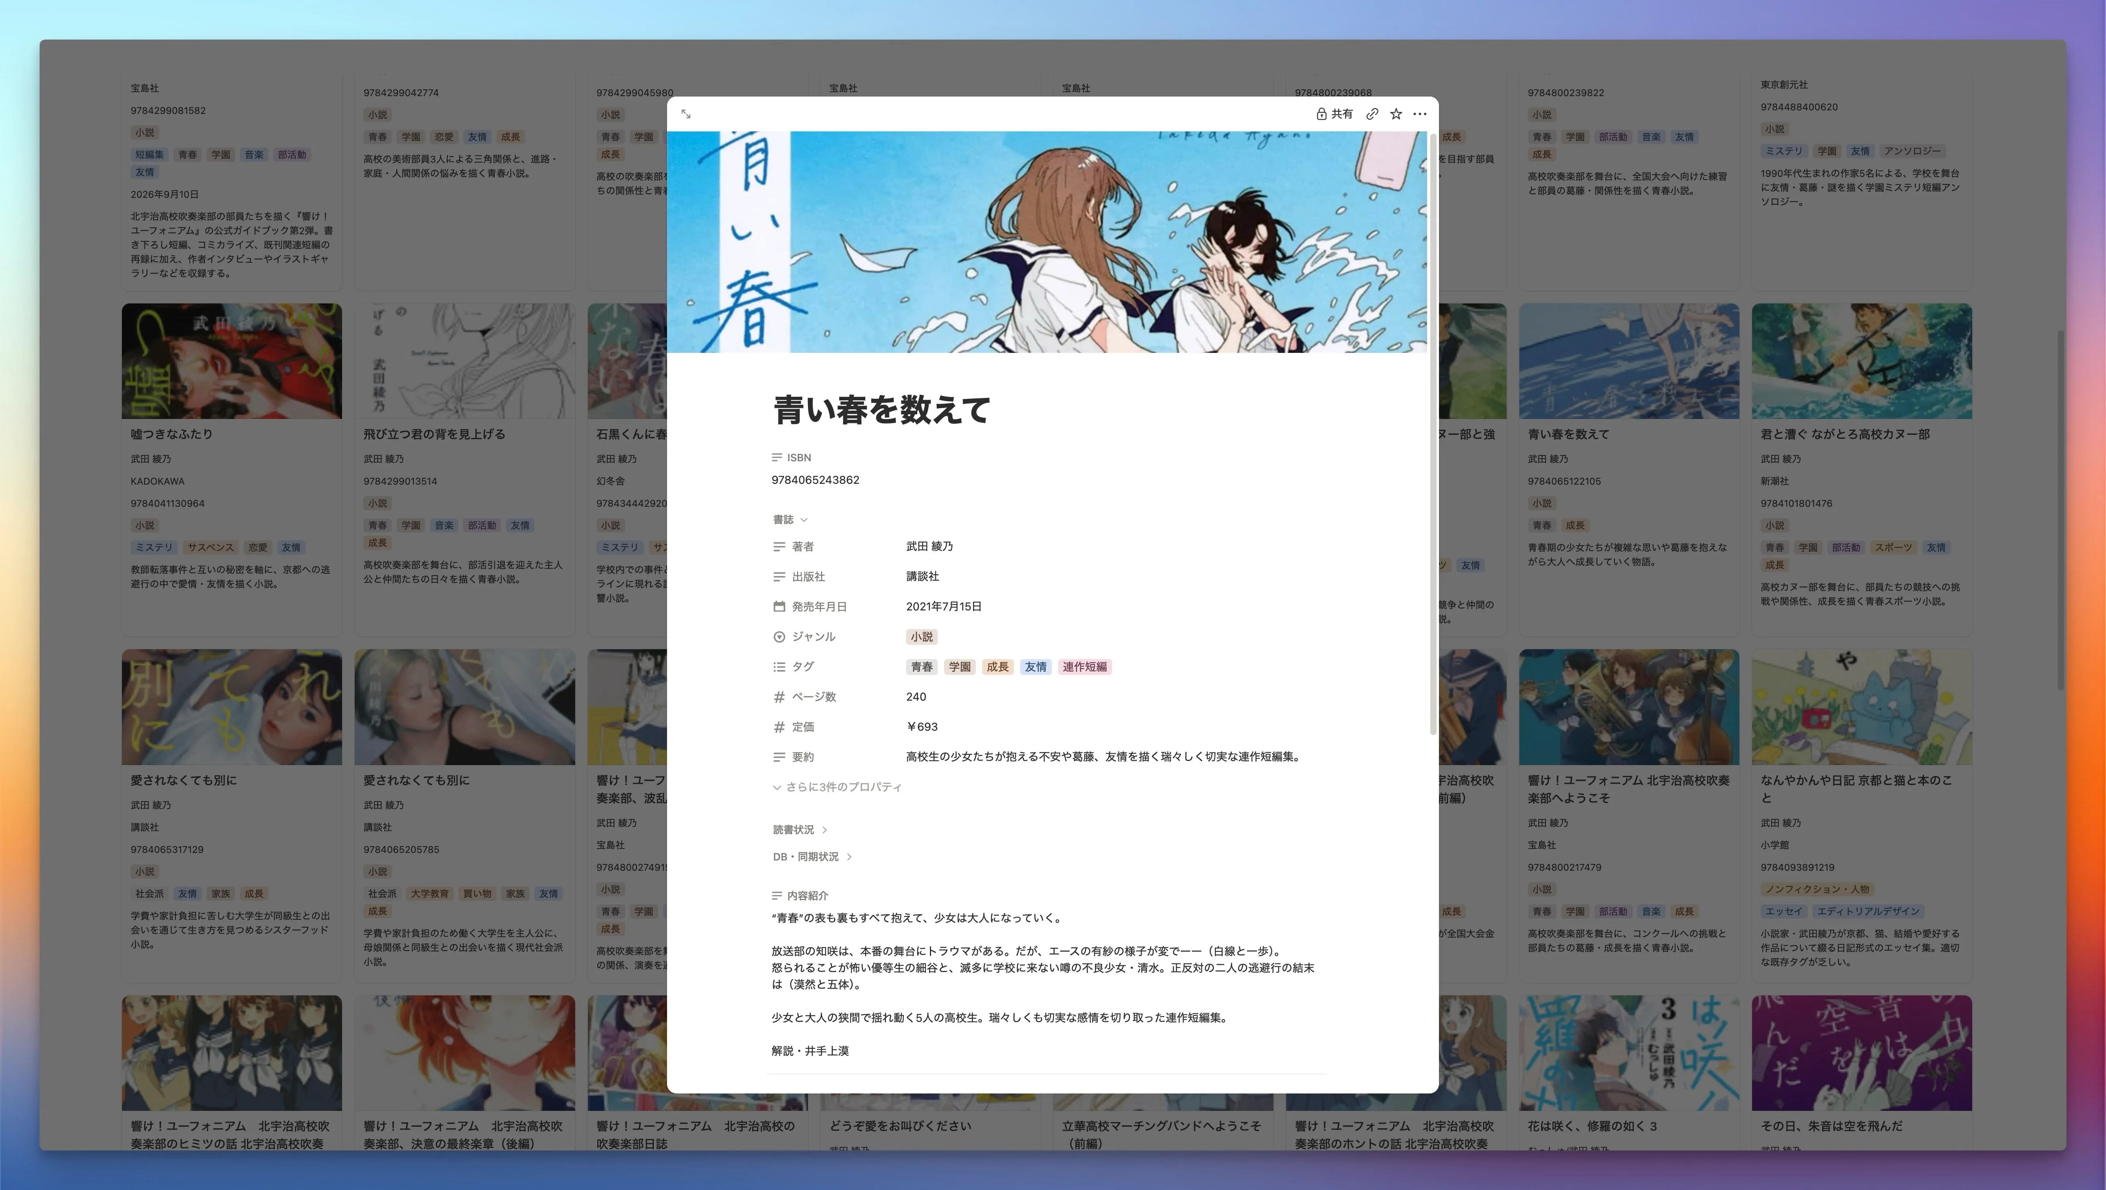
Task: Click the 連作短編 tag in the modal
Action: 1085,667
